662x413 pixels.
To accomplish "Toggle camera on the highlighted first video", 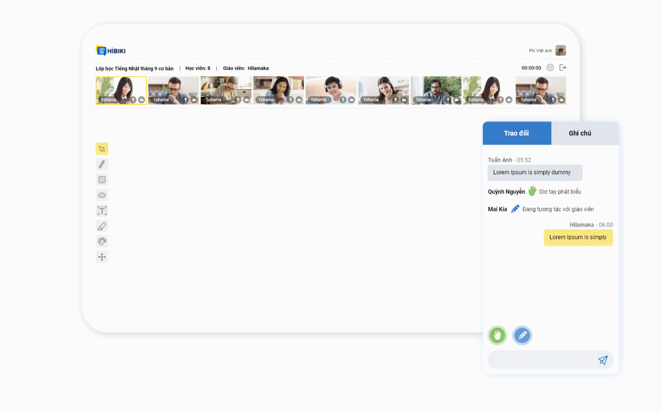I will (x=141, y=100).
